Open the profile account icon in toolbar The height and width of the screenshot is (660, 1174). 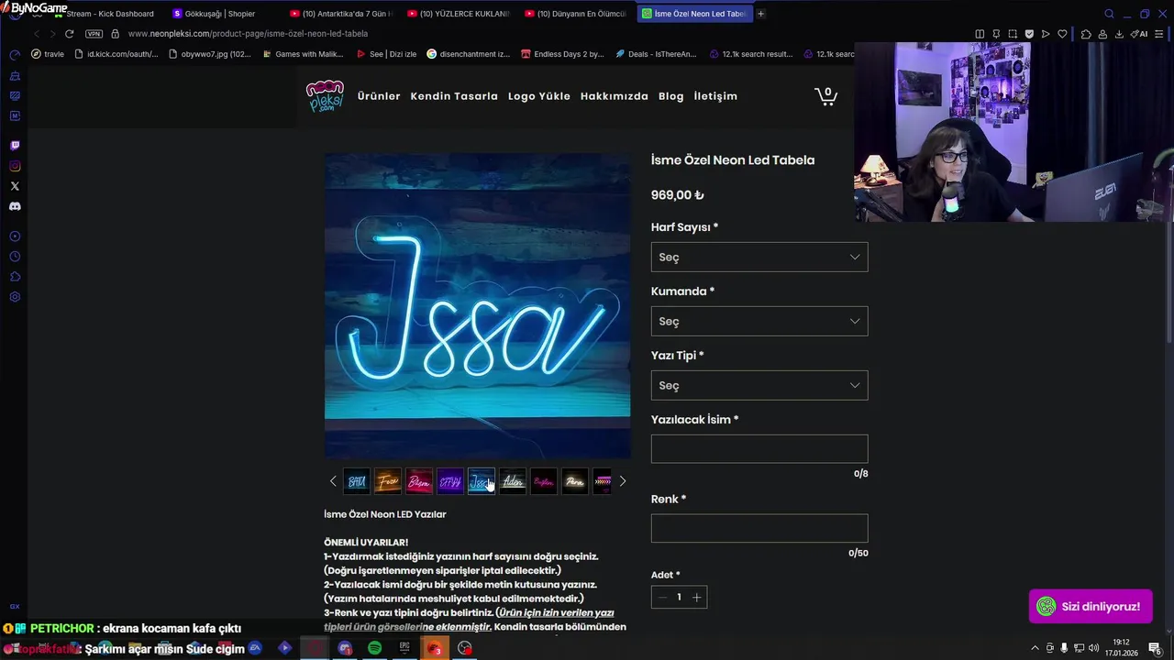1103,34
